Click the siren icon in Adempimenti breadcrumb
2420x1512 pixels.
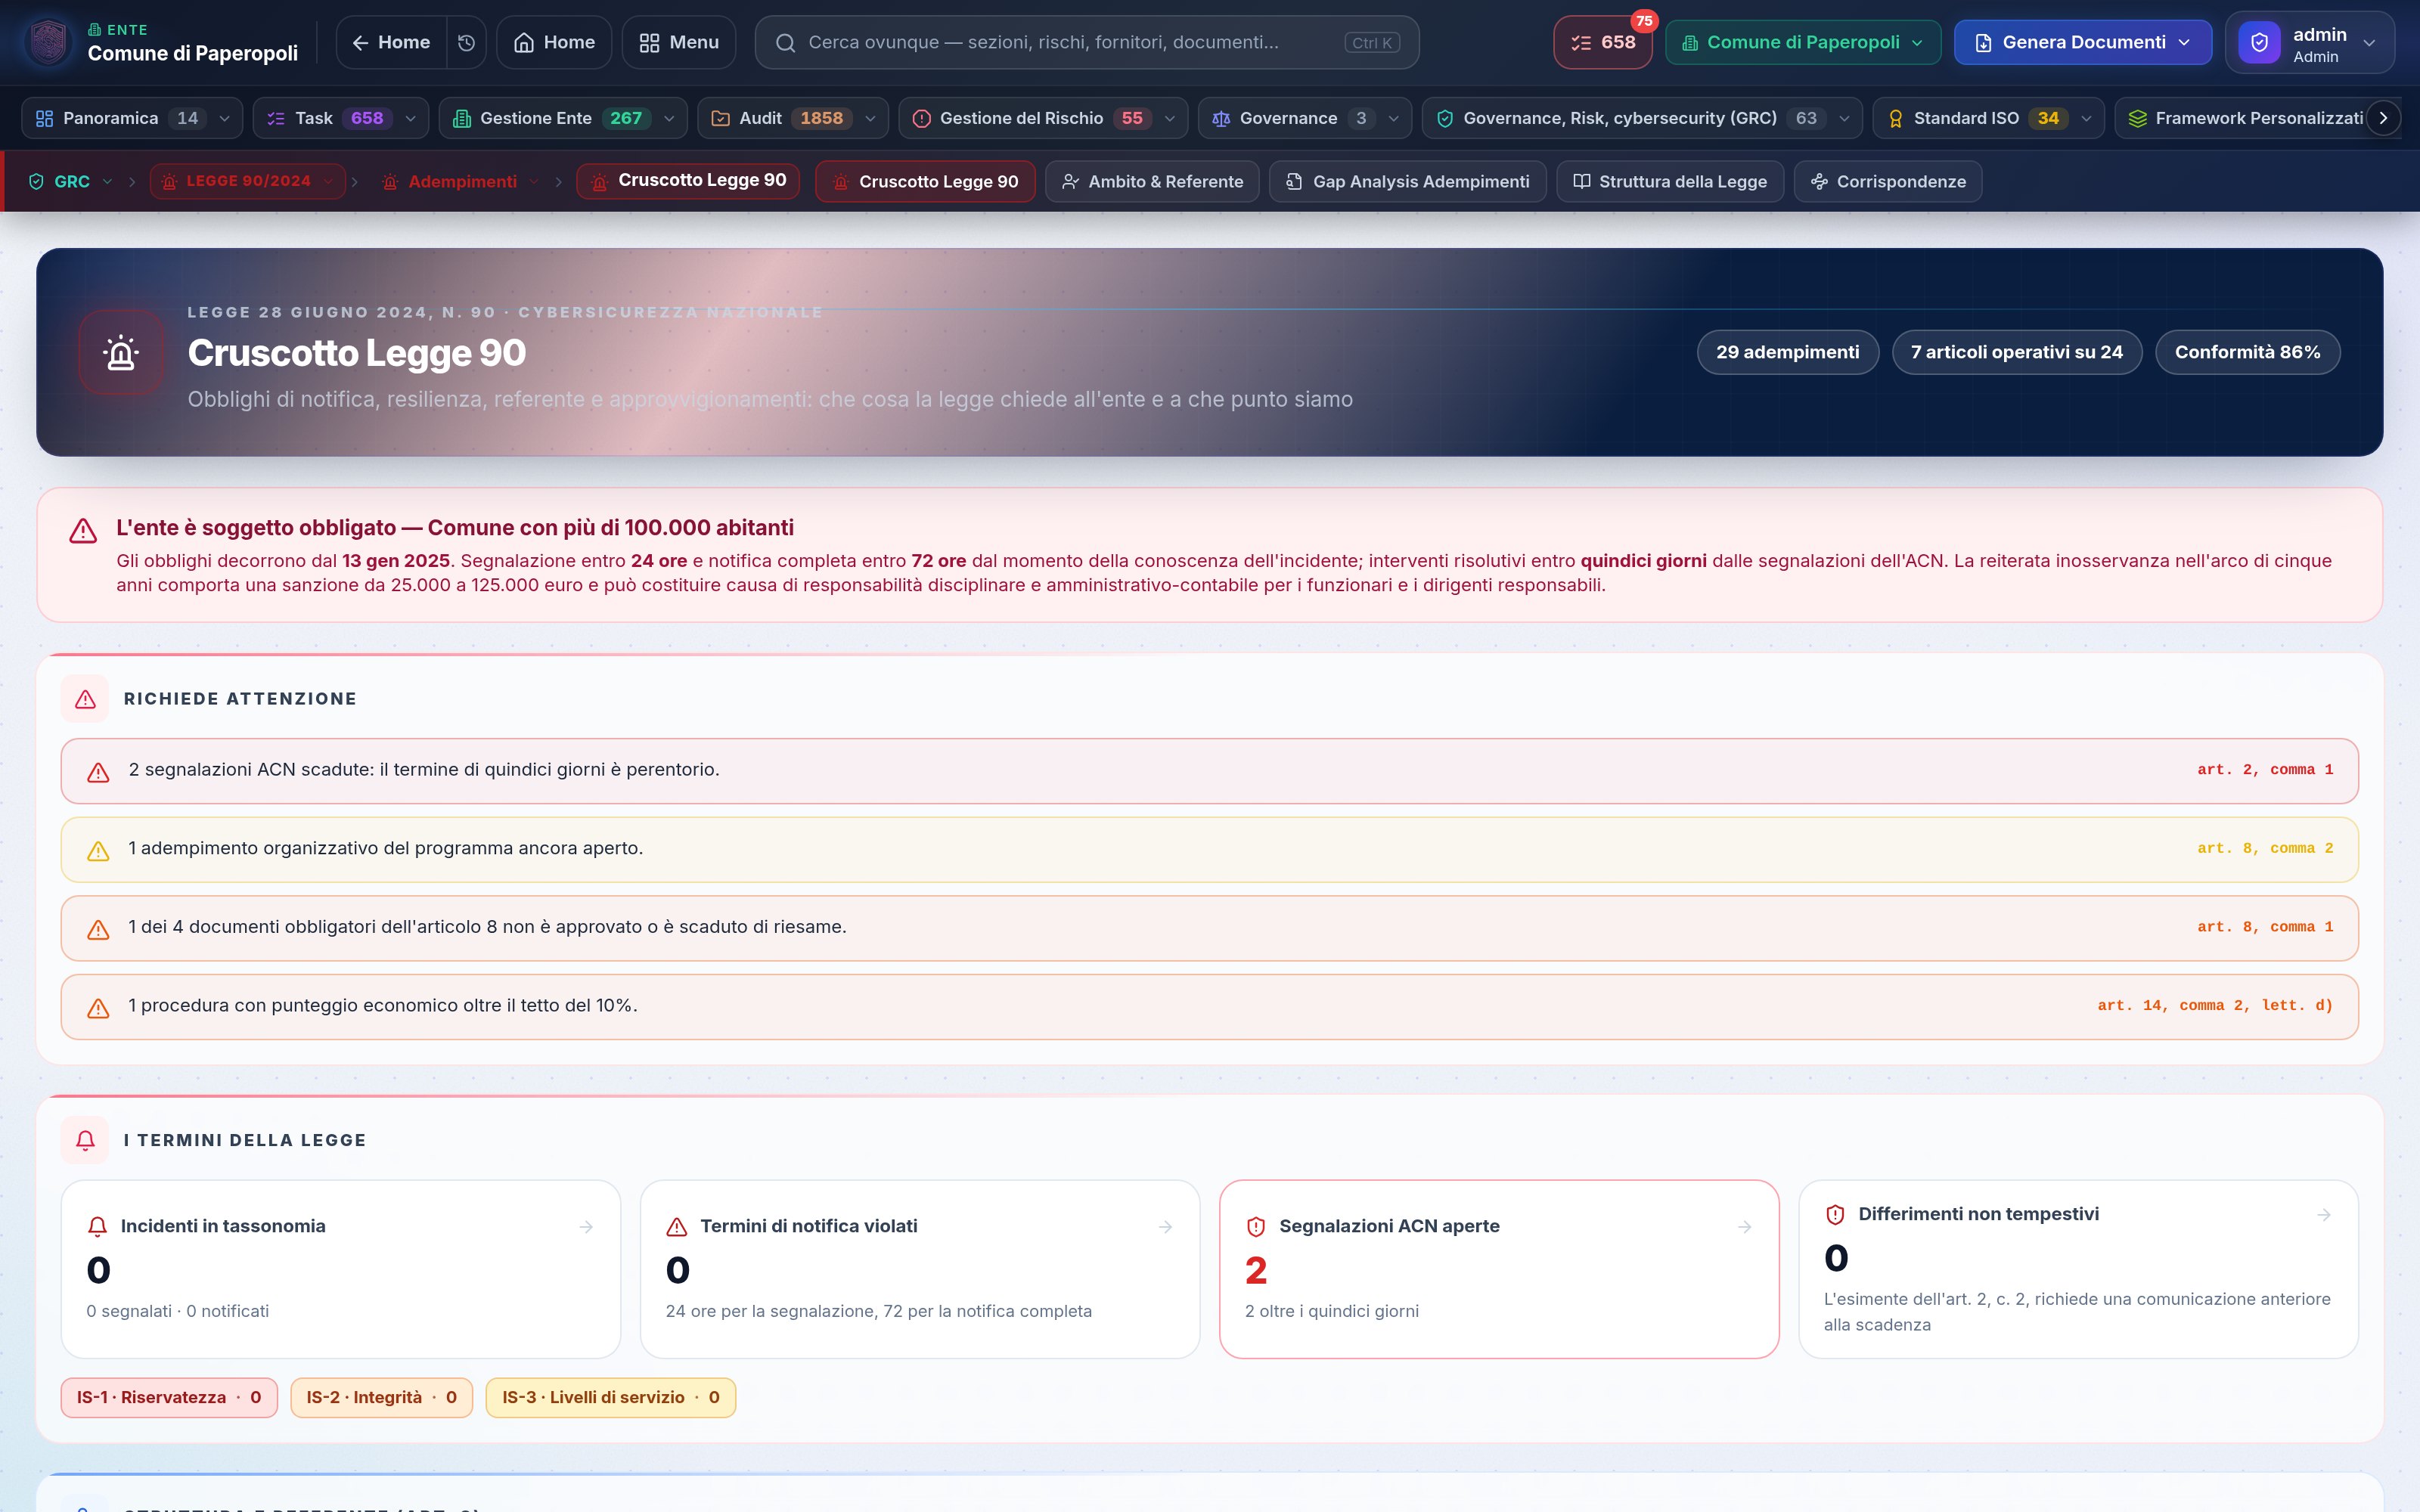tap(390, 182)
